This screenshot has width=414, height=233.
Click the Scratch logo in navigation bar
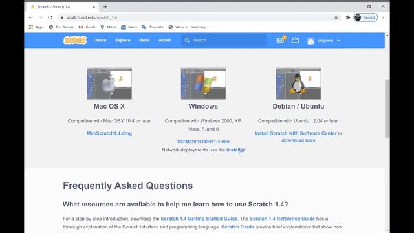[75, 40]
